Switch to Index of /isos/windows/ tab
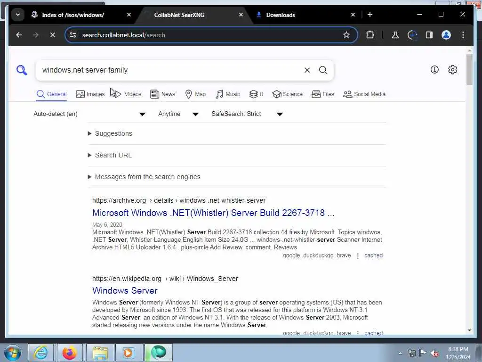Screen dimensions: 482x362 pyautogui.click(x=73, y=15)
